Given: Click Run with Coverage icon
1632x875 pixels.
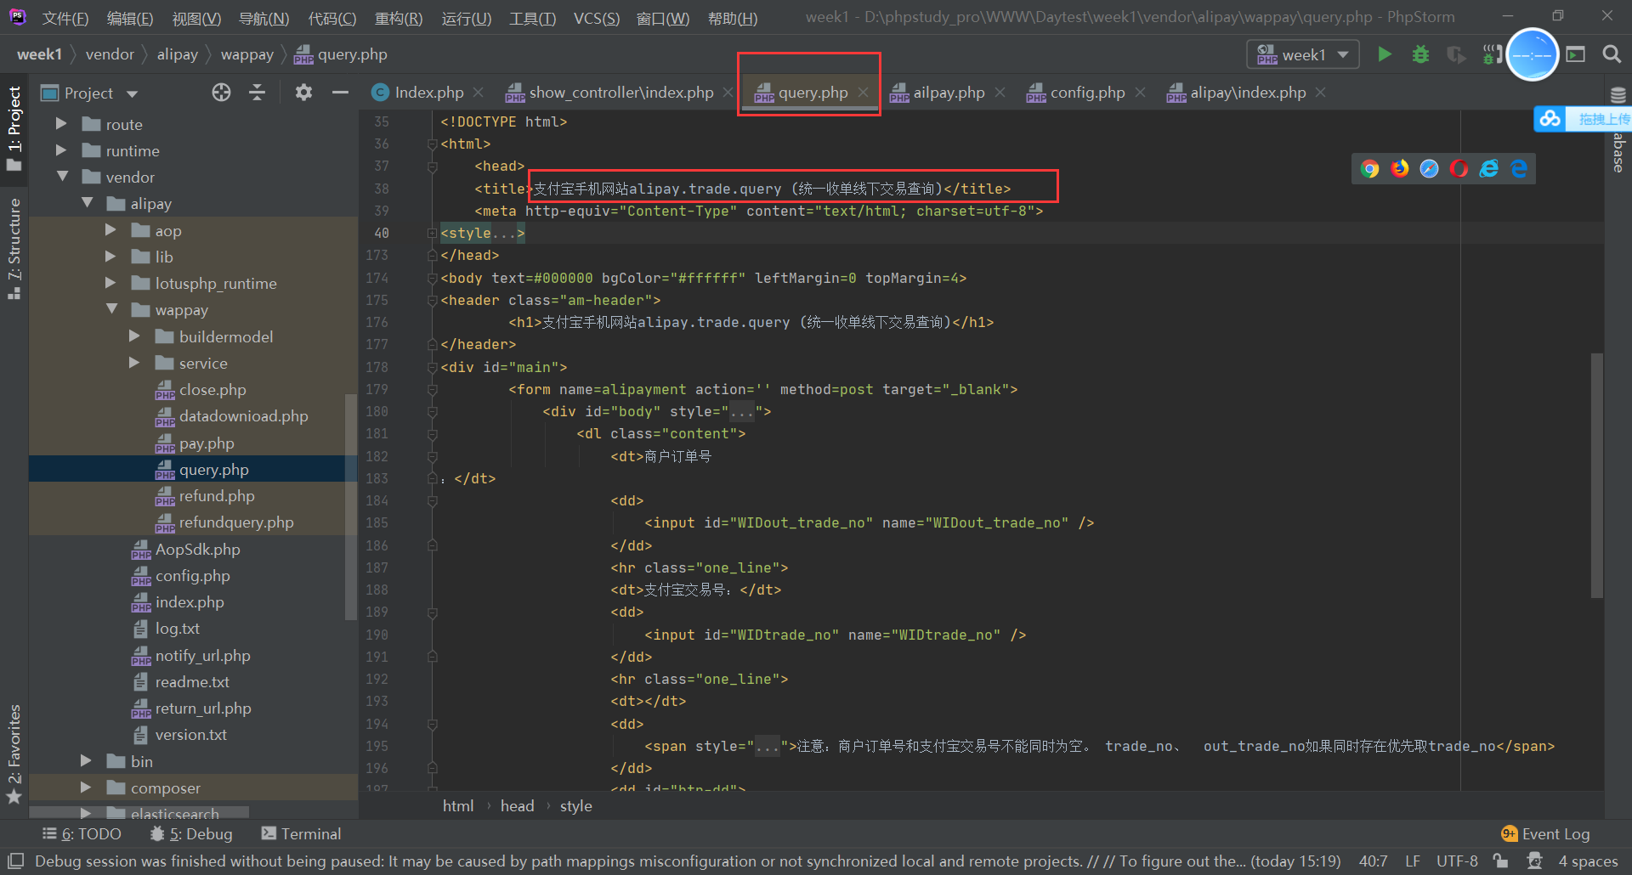Looking at the screenshot, I should coord(1456,54).
